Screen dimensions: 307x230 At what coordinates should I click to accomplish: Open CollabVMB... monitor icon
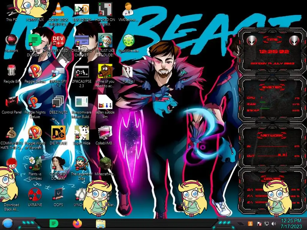[105, 135]
